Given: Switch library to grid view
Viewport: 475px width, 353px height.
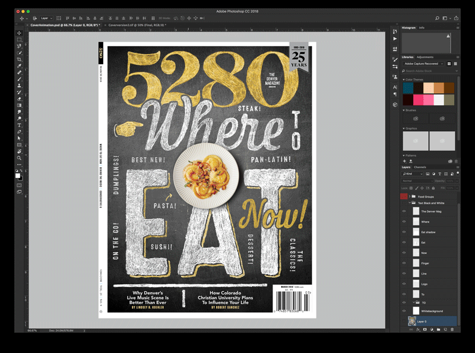Looking at the screenshot, I should pyautogui.click(x=449, y=63).
